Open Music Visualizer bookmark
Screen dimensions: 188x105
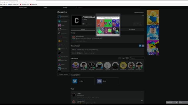(14, 4)
